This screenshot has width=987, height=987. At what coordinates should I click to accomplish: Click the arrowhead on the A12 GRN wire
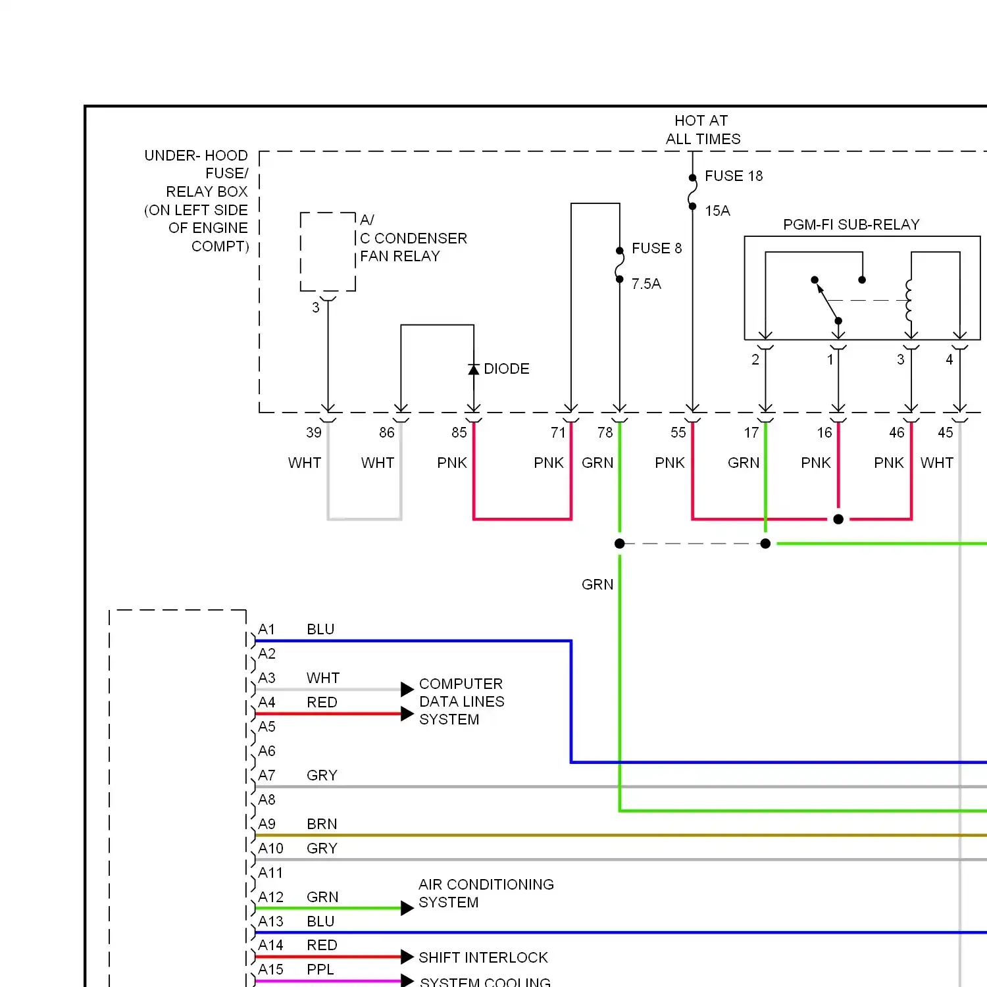point(407,908)
